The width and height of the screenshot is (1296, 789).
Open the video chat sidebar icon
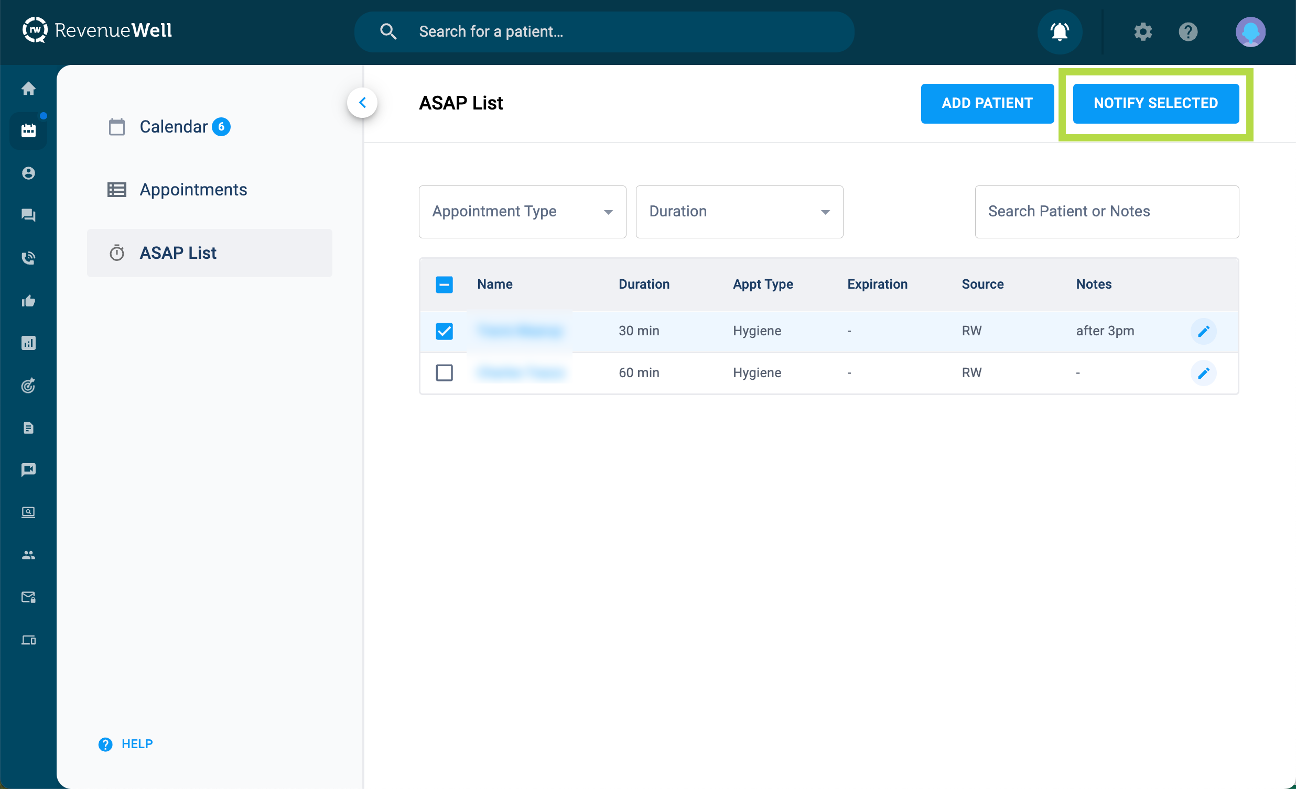[x=28, y=469]
